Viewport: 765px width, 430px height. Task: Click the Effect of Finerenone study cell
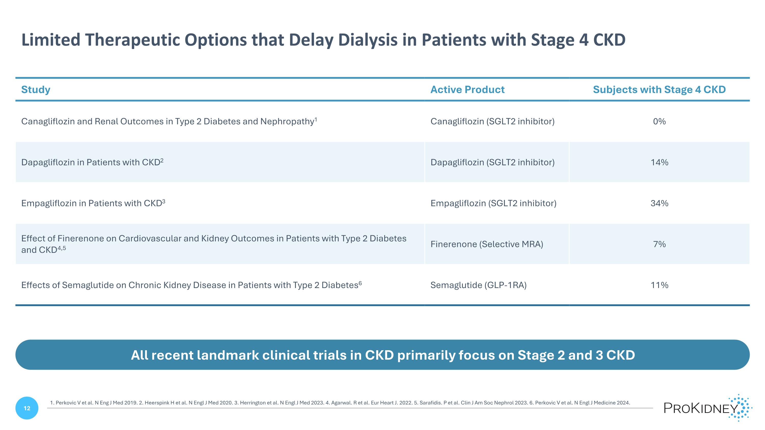[x=213, y=244]
